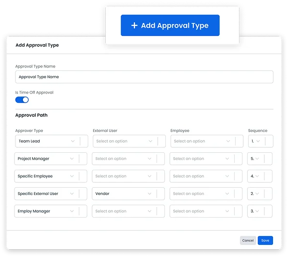The image size is (288, 257).
Task: Click the chevron arrow in Employ Manager dropdown
Action: [72, 211]
